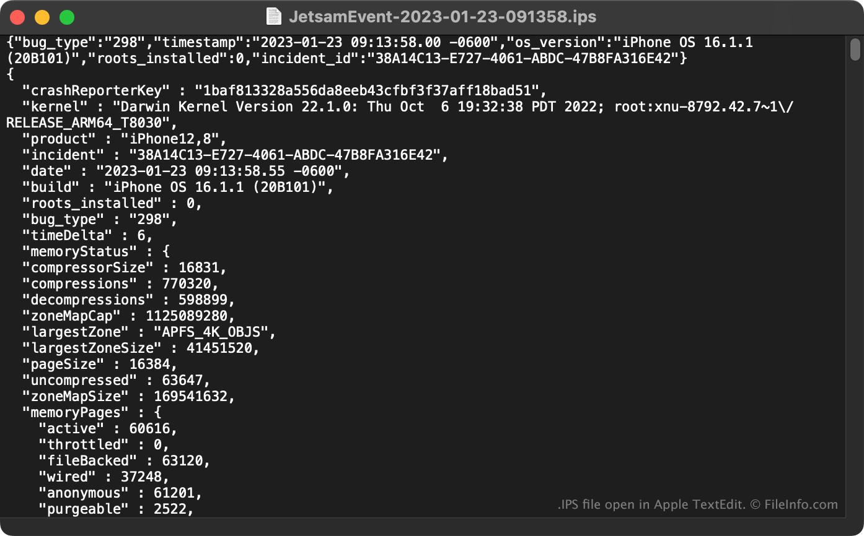Screen dimensions: 864x536
Task: Click the document proxy icon in title bar
Action: pos(273,16)
